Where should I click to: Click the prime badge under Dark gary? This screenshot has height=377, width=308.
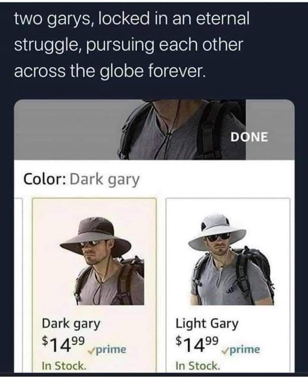click(107, 350)
